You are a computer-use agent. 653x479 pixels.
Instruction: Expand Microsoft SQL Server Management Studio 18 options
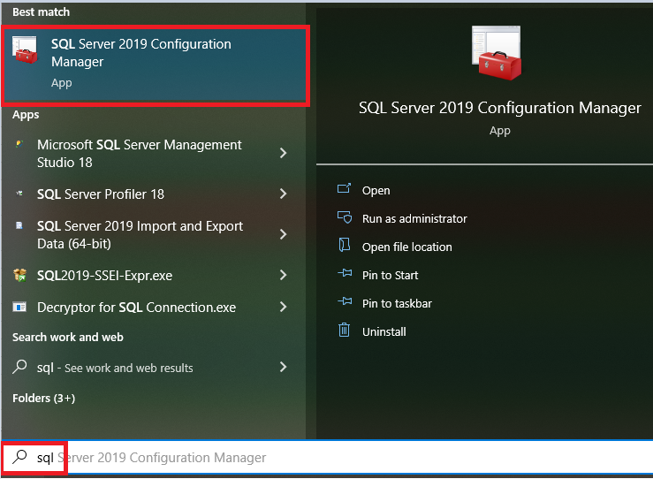pyautogui.click(x=283, y=154)
